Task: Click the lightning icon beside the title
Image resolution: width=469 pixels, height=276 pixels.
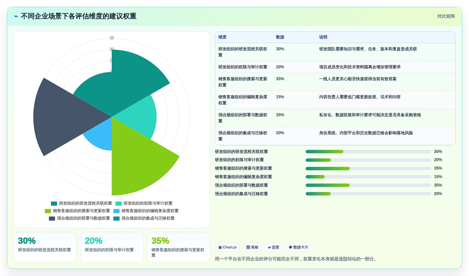Action: pyautogui.click(x=16, y=16)
